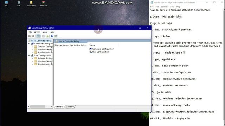Expand Windows Settings under Computer Configuration
Viewport: 225px width, 126px height.
click(32, 50)
